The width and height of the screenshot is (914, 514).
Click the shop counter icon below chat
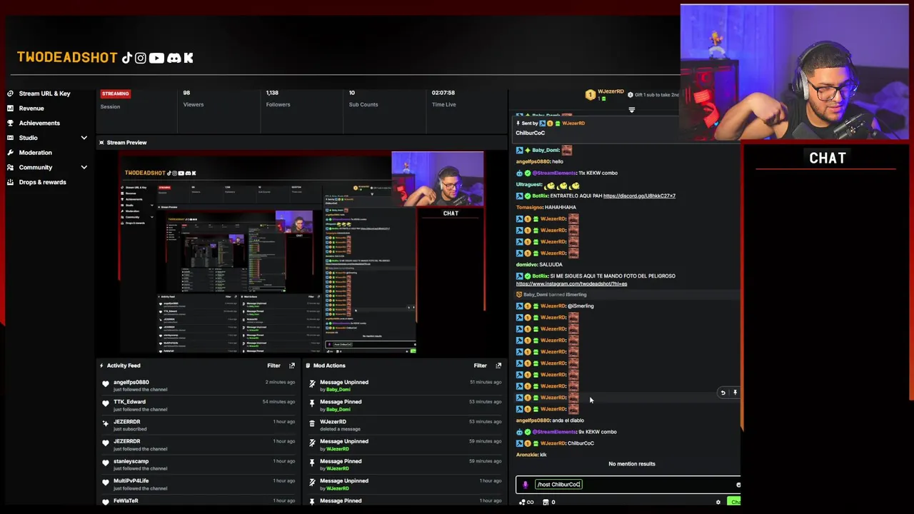point(548,503)
